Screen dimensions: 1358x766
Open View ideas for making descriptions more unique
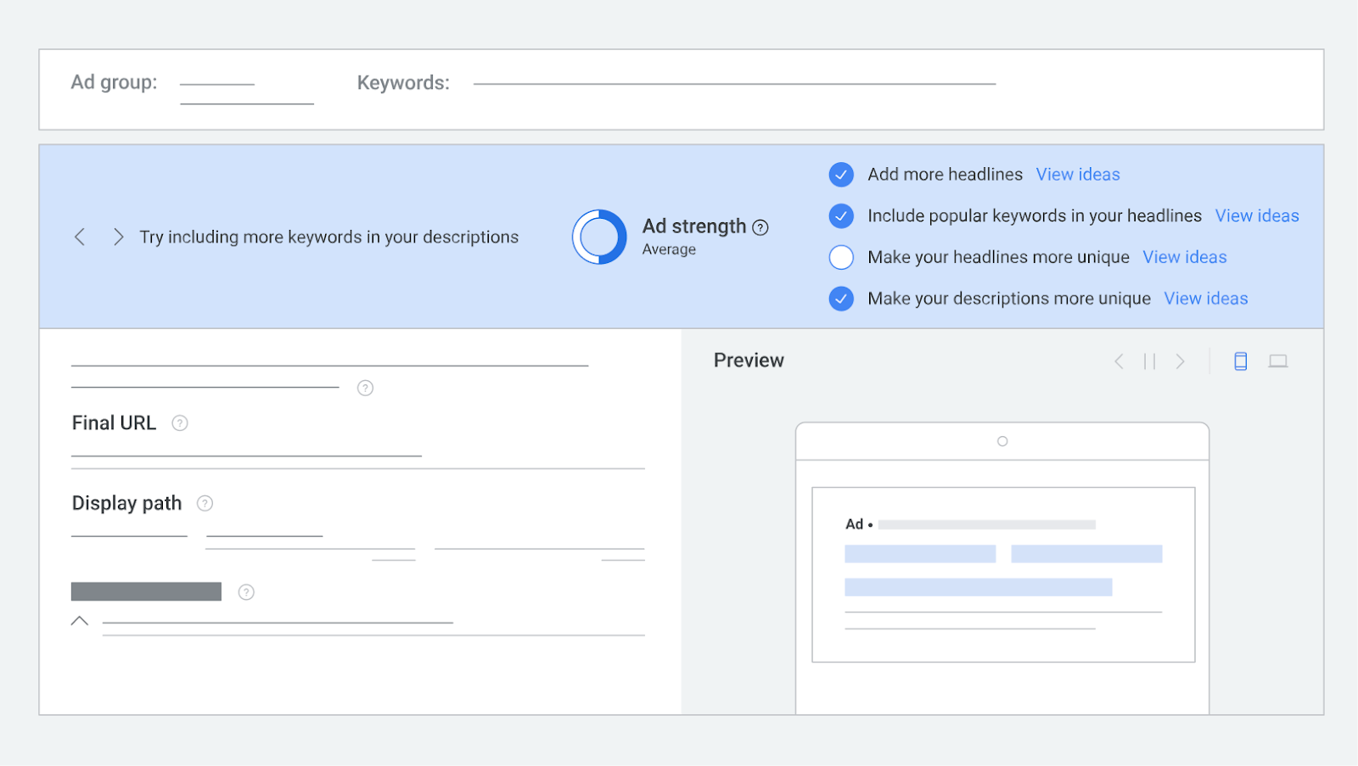click(x=1206, y=299)
